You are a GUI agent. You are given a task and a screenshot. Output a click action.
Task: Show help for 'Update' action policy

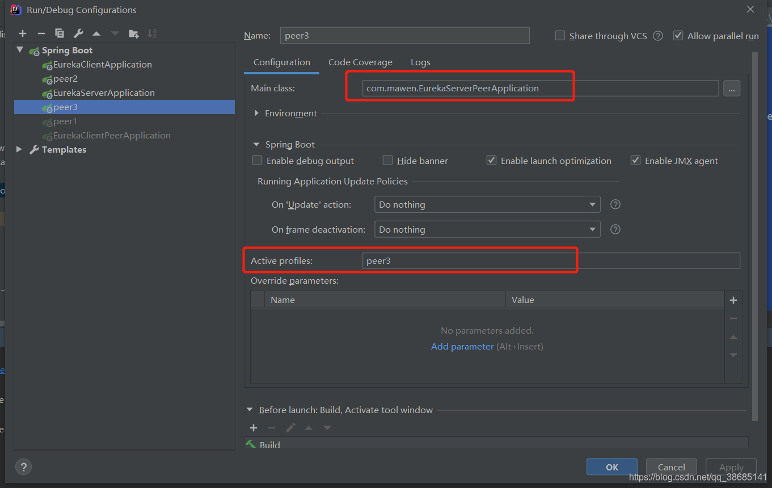[615, 204]
